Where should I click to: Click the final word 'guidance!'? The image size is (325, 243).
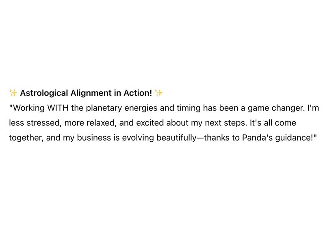click(294, 138)
